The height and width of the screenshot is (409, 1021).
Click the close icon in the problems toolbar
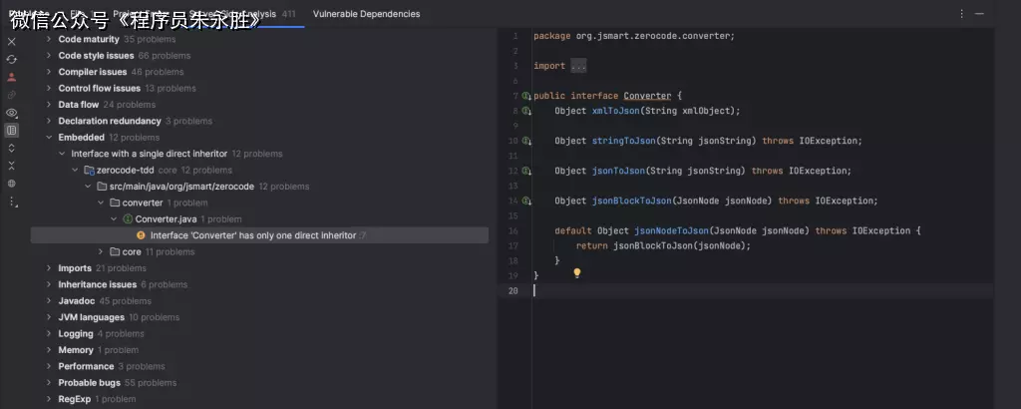pyautogui.click(x=12, y=42)
